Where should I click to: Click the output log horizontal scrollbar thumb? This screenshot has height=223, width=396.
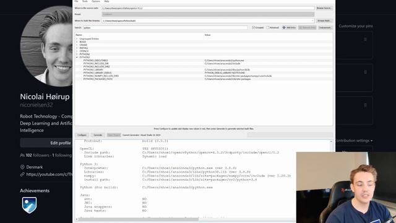139,219
